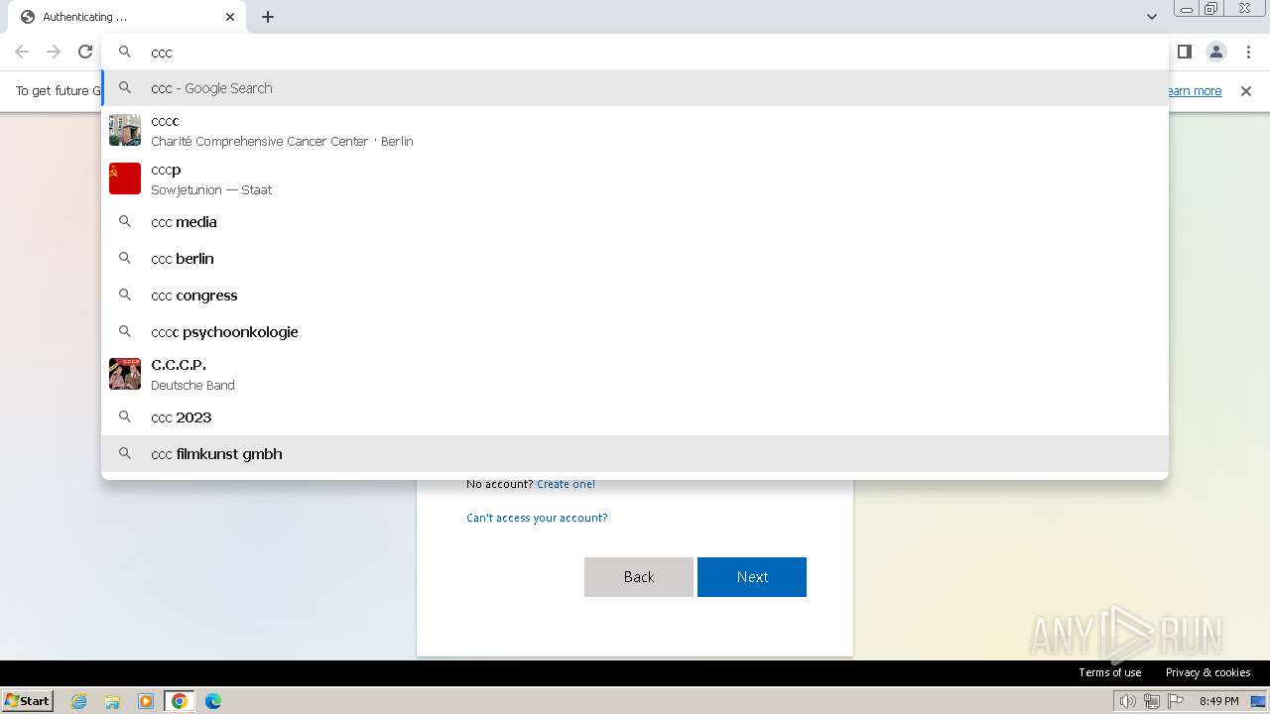Toggle the Chrome side panel icon
This screenshot has width=1270, height=714.
click(x=1184, y=52)
